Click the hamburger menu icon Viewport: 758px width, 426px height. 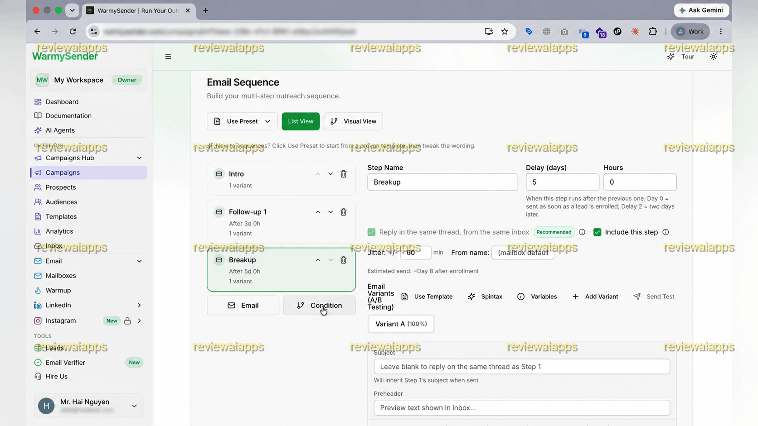(168, 57)
